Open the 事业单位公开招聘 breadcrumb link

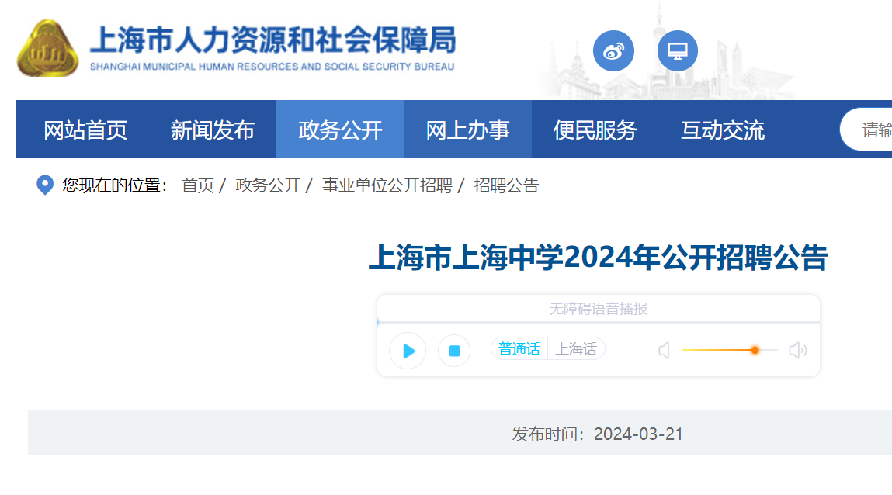tap(387, 185)
